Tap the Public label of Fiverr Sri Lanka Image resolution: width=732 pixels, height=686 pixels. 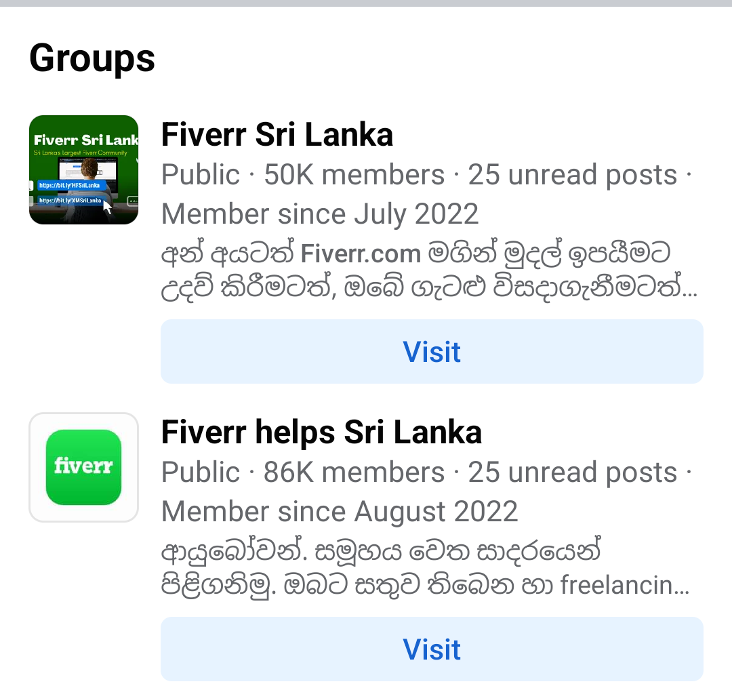click(200, 175)
